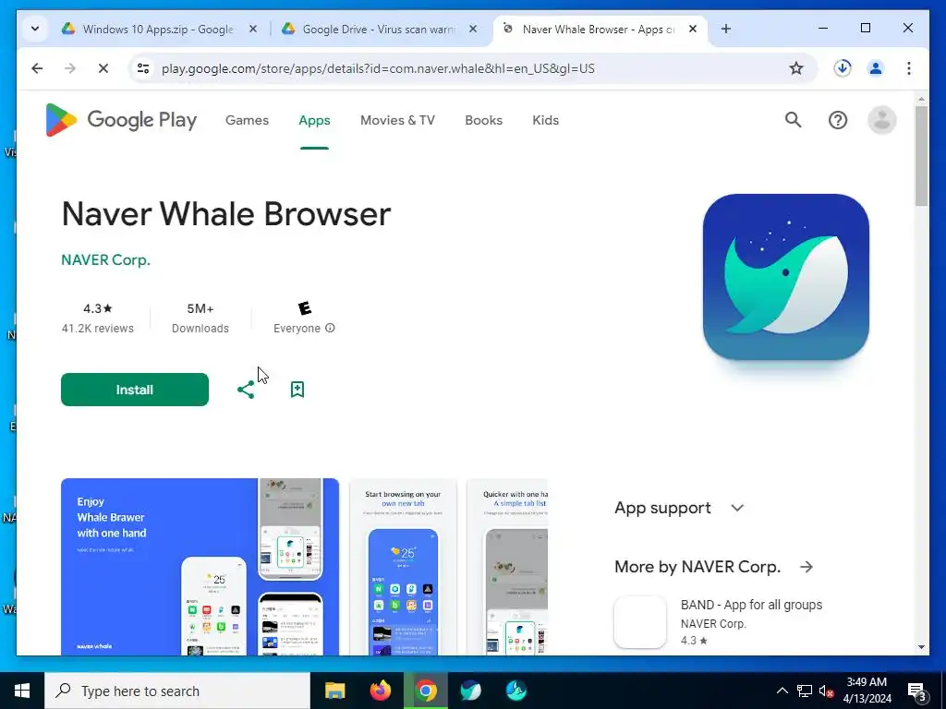Open the Start browsing screenshot
Viewport: 946px width, 709px height.
pyautogui.click(x=403, y=566)
